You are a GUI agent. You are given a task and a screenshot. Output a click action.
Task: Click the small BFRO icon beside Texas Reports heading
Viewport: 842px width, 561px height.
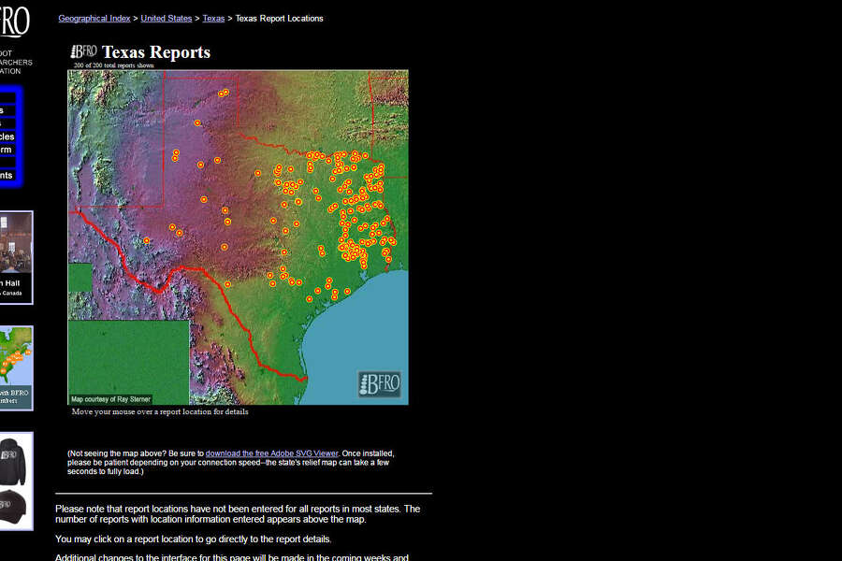coord(84,52)
